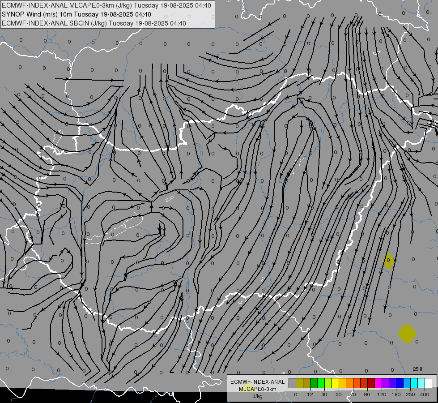Click legend tick label 400
Image resolution: width=438 pixels, height=403 pixels.
(425, 394)
